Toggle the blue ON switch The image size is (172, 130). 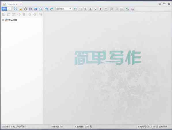(x=6, y=9)
